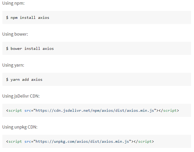Image resolution: width=194 pixels, height=152 pixels.
Task: Click the src attribute in unpkg snippet
Action: [28, 142]
